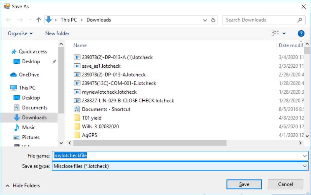Sort files by the Name column header
This screenshot has width=311, height=195.
80,45
